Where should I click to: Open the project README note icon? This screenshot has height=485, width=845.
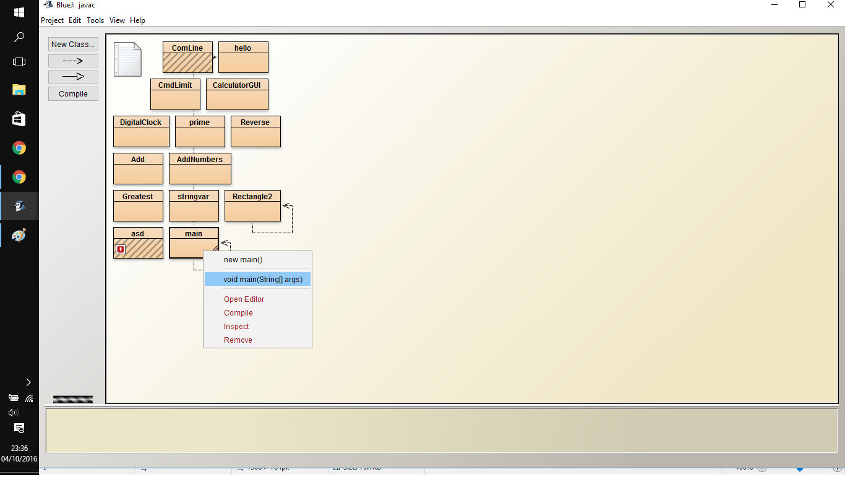127,59
